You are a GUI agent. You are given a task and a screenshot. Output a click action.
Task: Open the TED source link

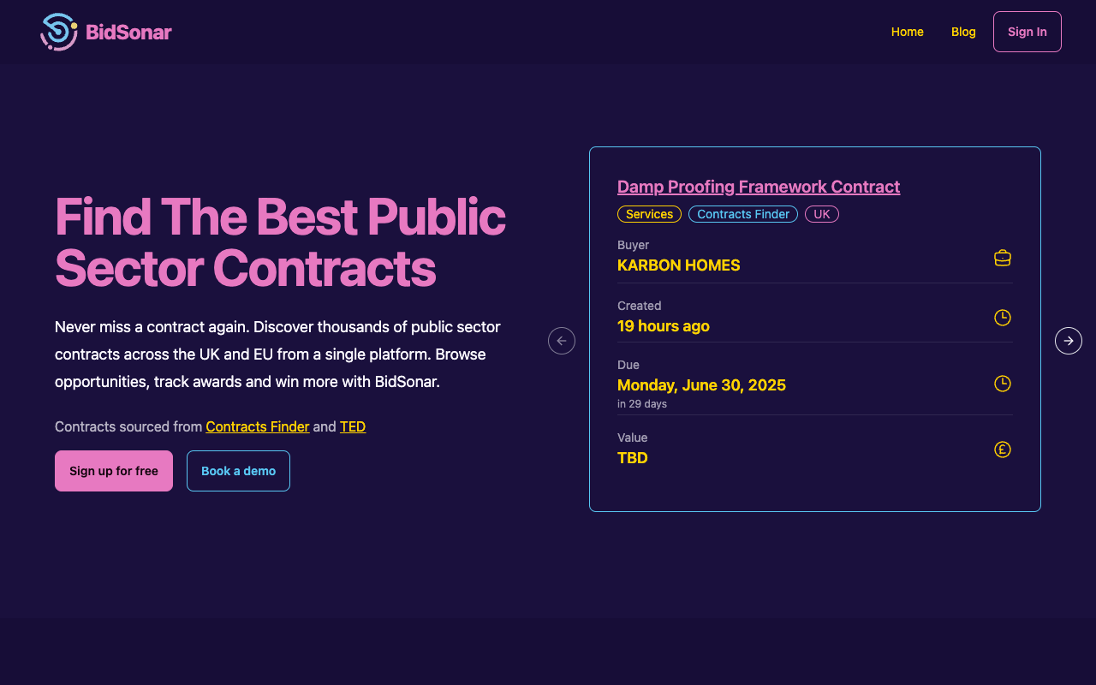(353, 426)
